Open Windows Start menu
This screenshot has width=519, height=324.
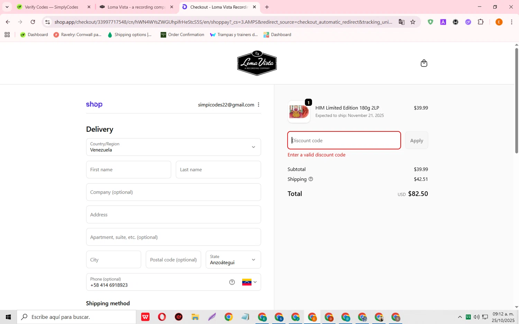pos(8,317)
